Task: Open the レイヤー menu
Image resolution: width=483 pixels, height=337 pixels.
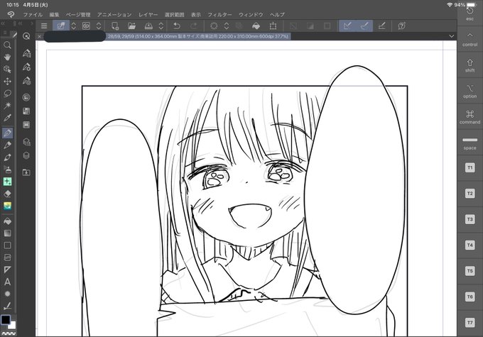Action: [x=148, y=14]
